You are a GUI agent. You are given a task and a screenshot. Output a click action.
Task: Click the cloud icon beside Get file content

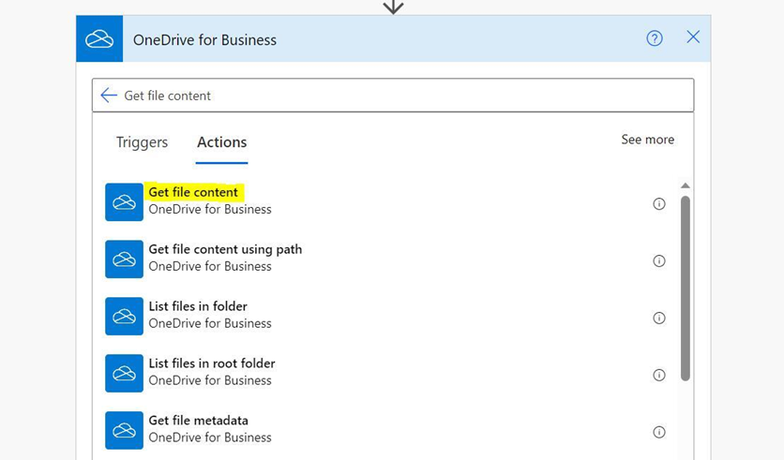(x=124, y=201)
